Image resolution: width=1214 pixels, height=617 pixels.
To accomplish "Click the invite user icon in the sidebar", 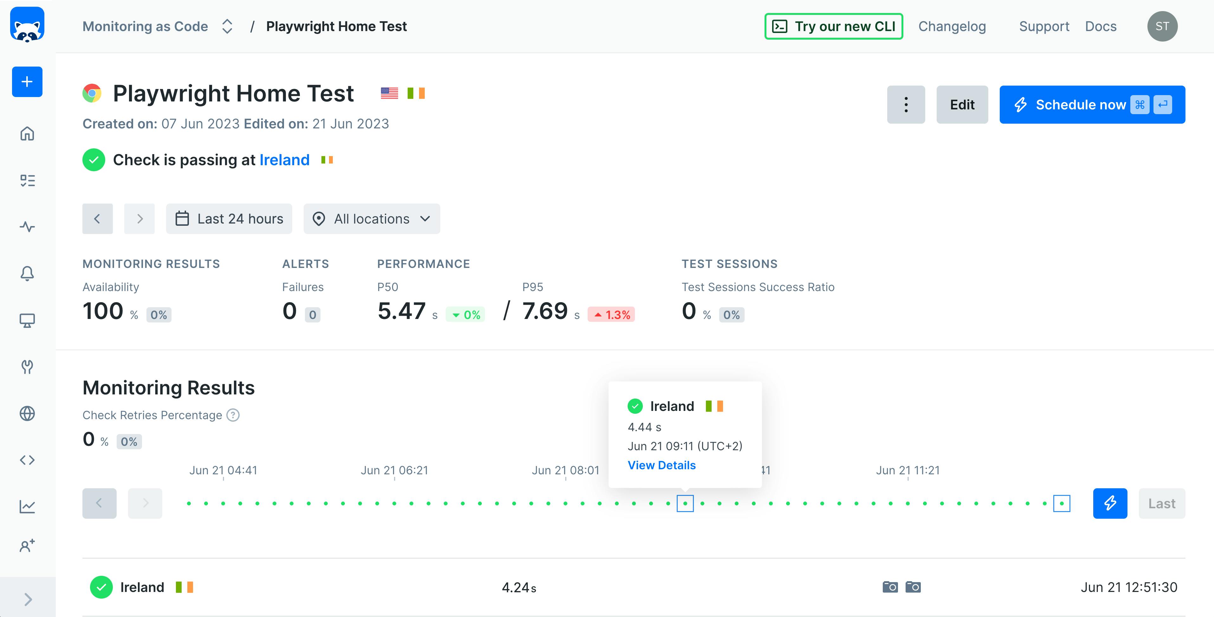I will (27, 546).
